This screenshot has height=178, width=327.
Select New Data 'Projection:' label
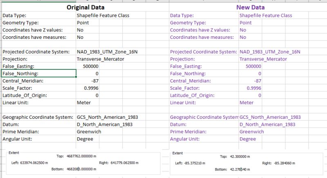click(204, 59)
